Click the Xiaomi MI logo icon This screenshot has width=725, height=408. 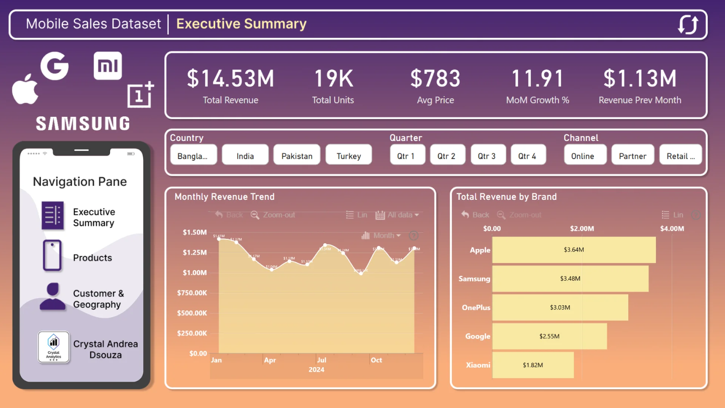(108, 66)
